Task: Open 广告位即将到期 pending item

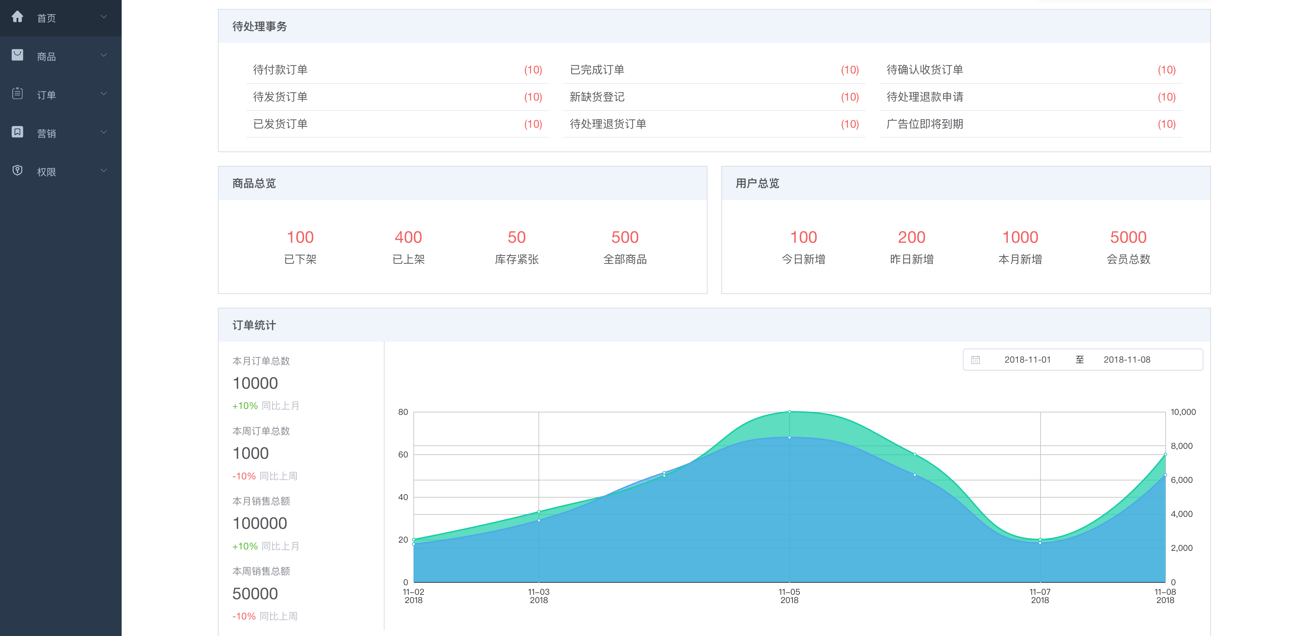Action: tap(1031, 124)
